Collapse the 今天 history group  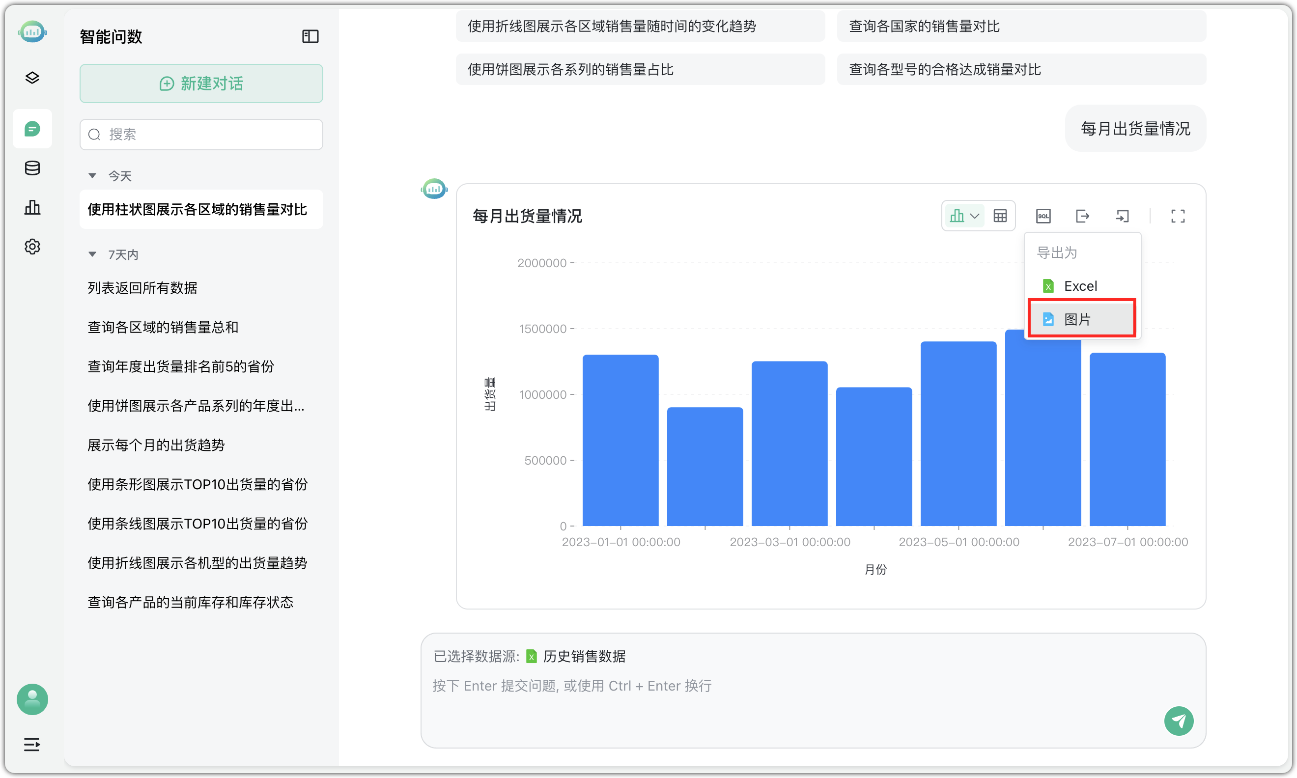point(93,176)
